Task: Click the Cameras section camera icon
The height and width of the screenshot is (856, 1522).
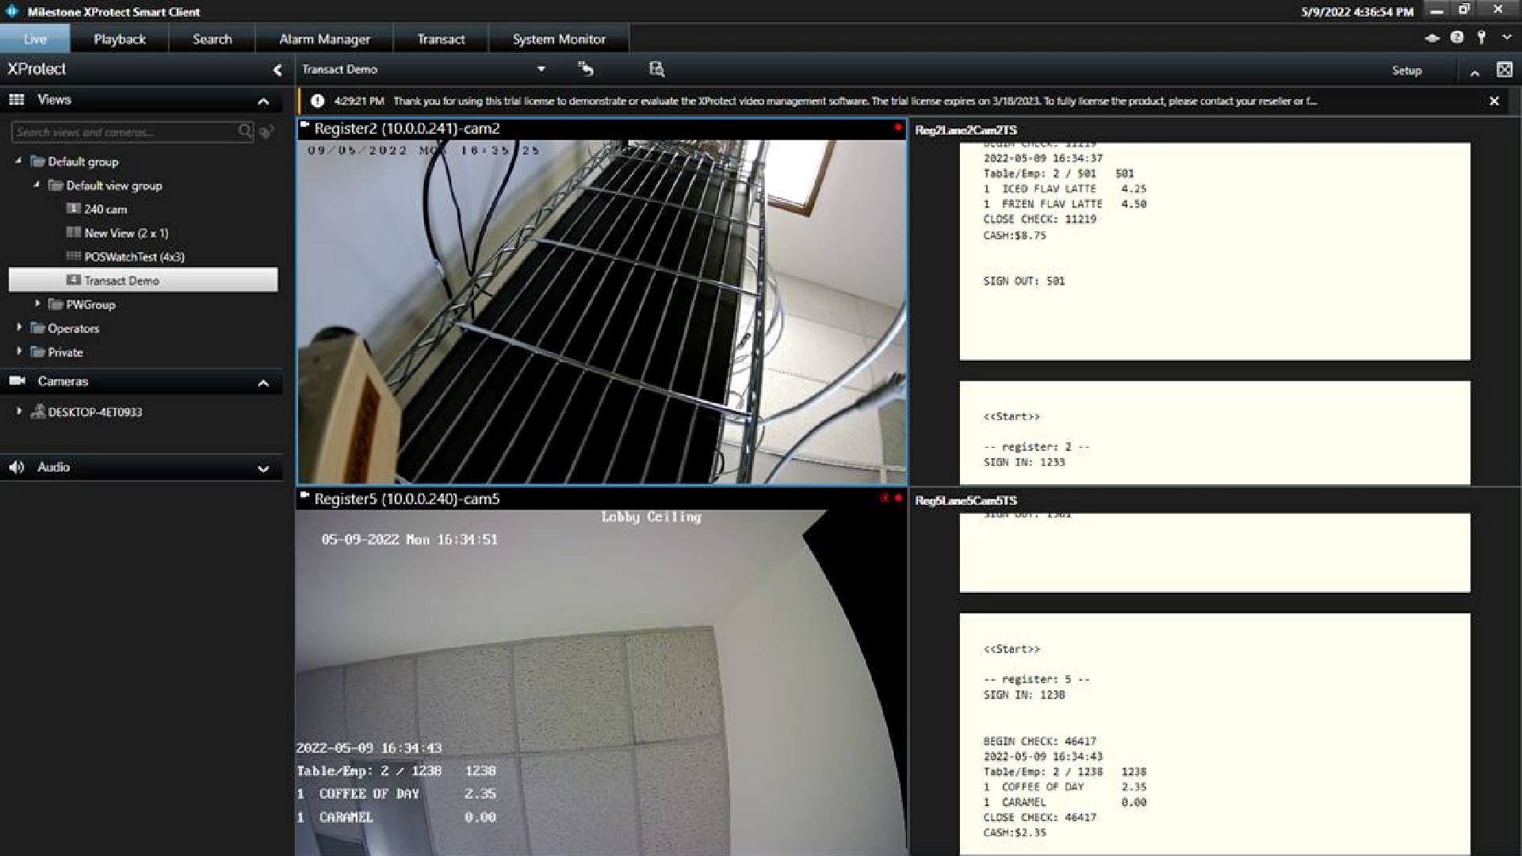Action: (17, 381)
